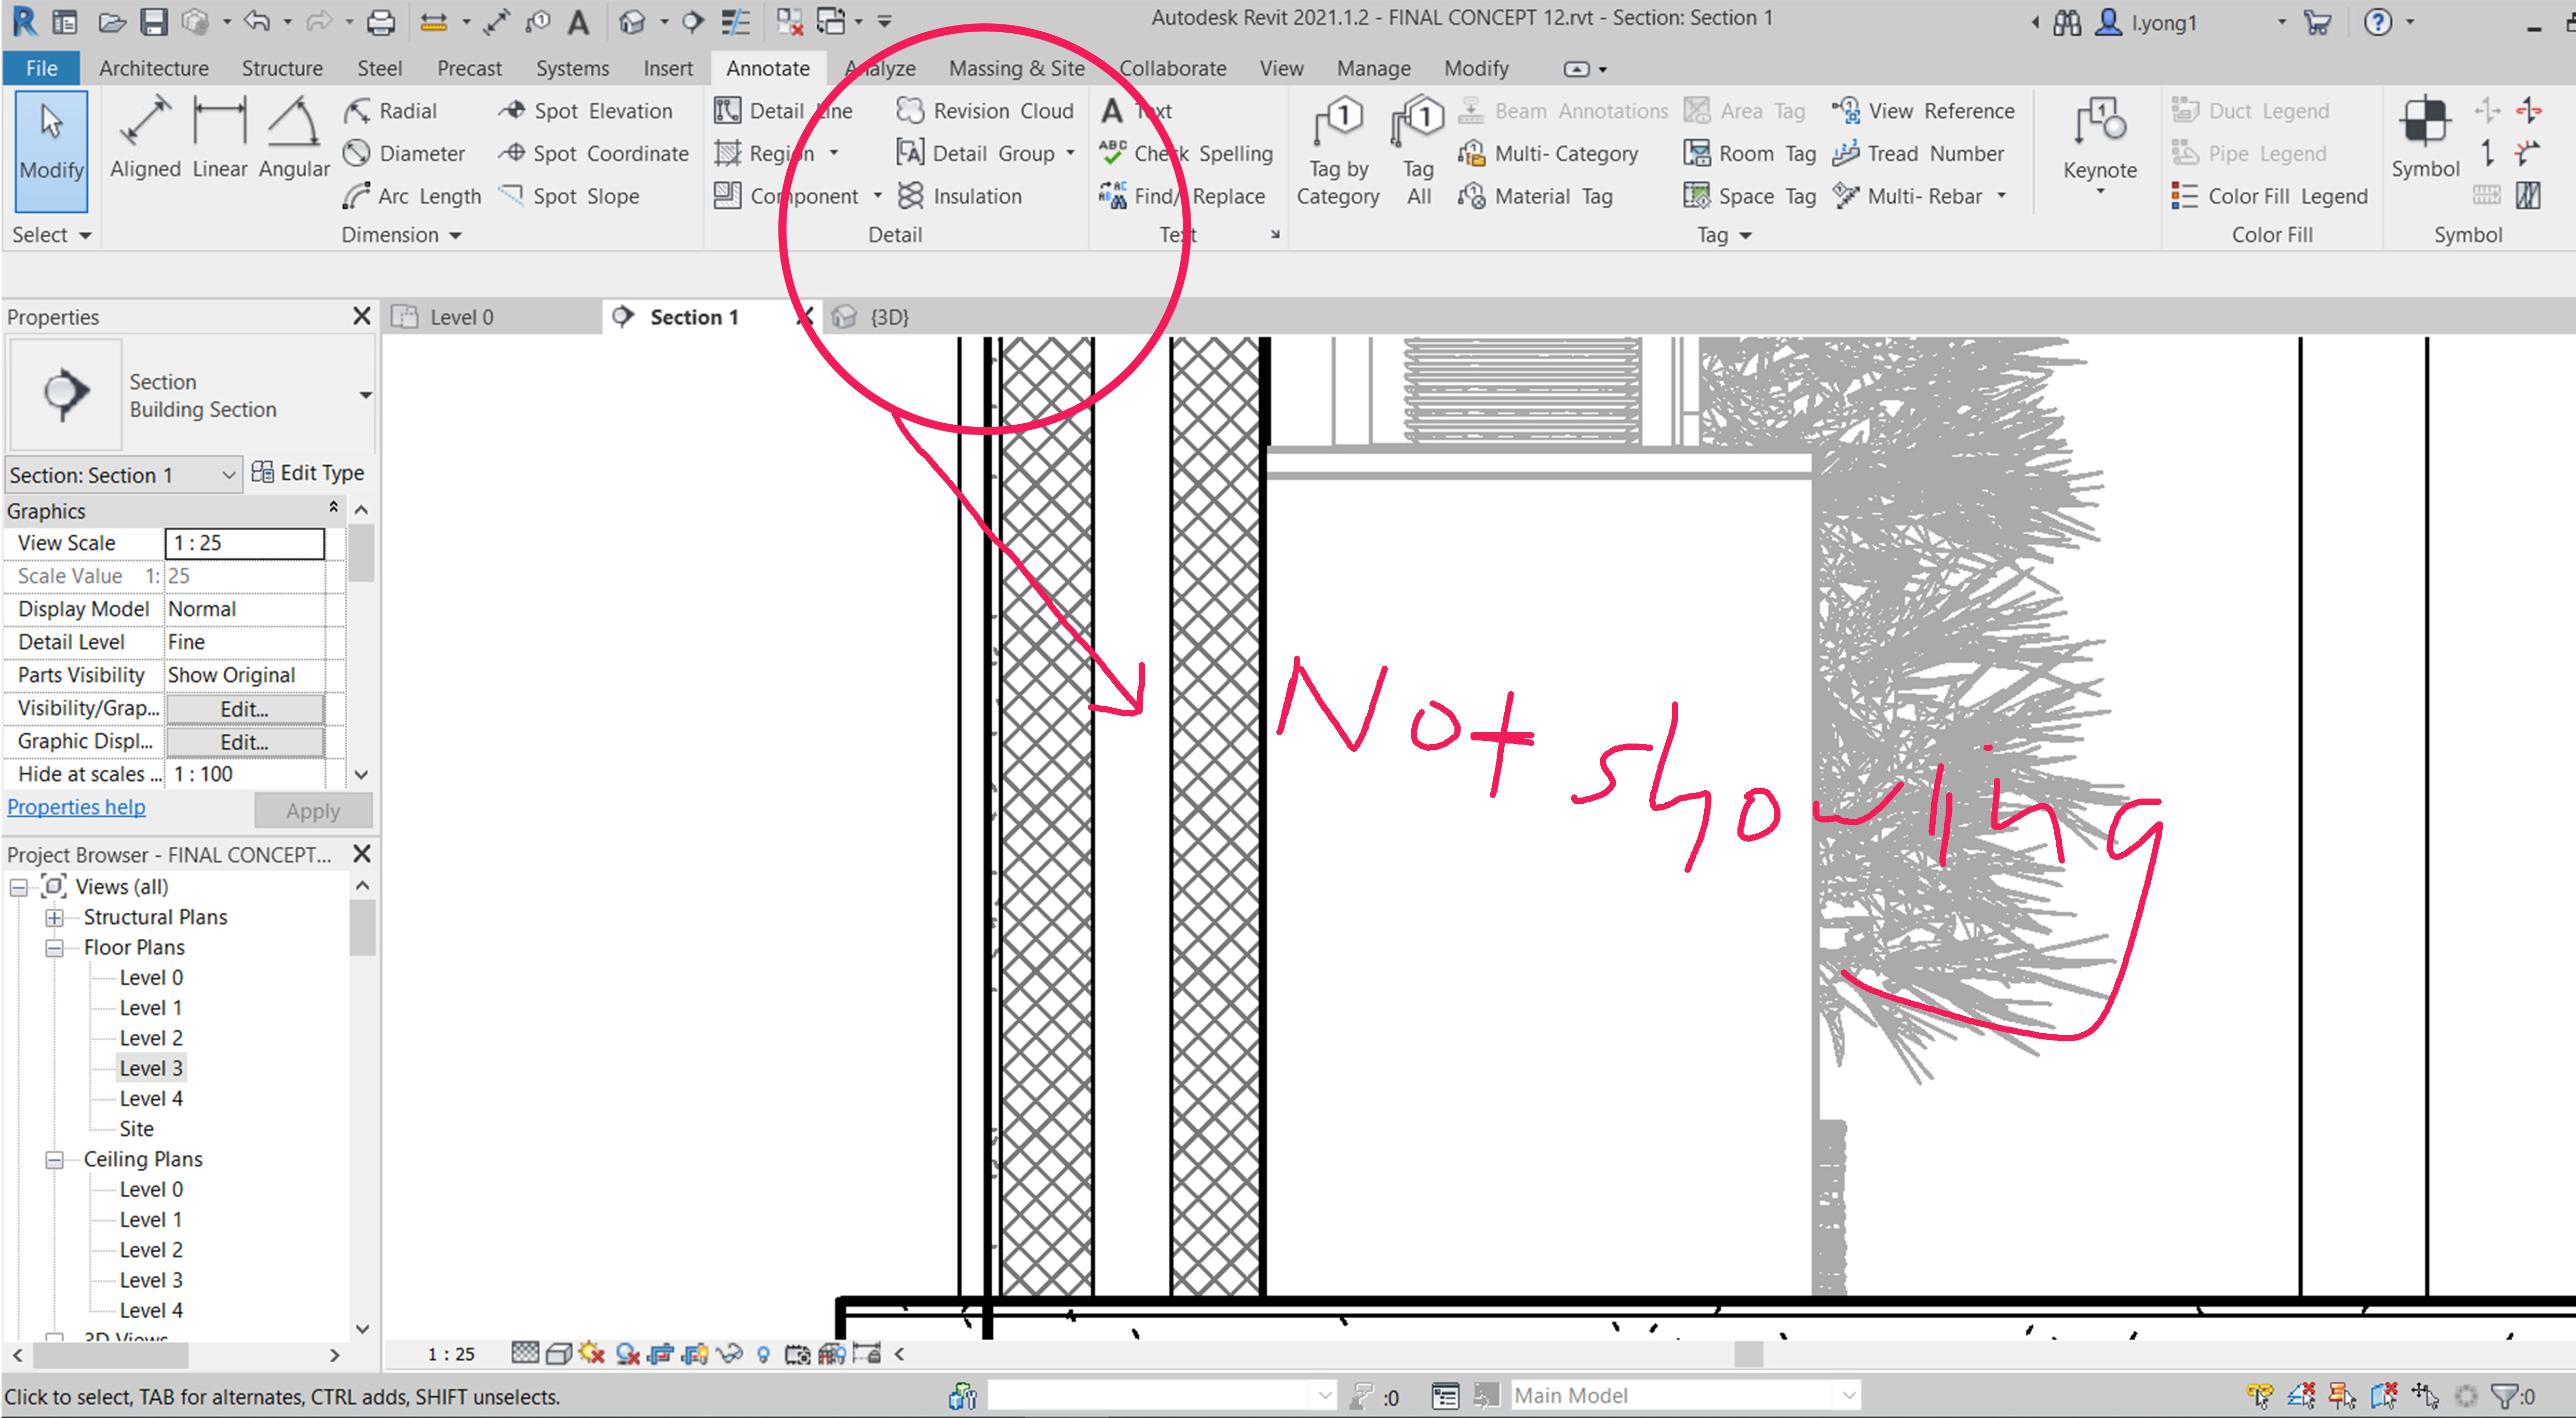Click the Room Tag tool

pos(1750,154)
